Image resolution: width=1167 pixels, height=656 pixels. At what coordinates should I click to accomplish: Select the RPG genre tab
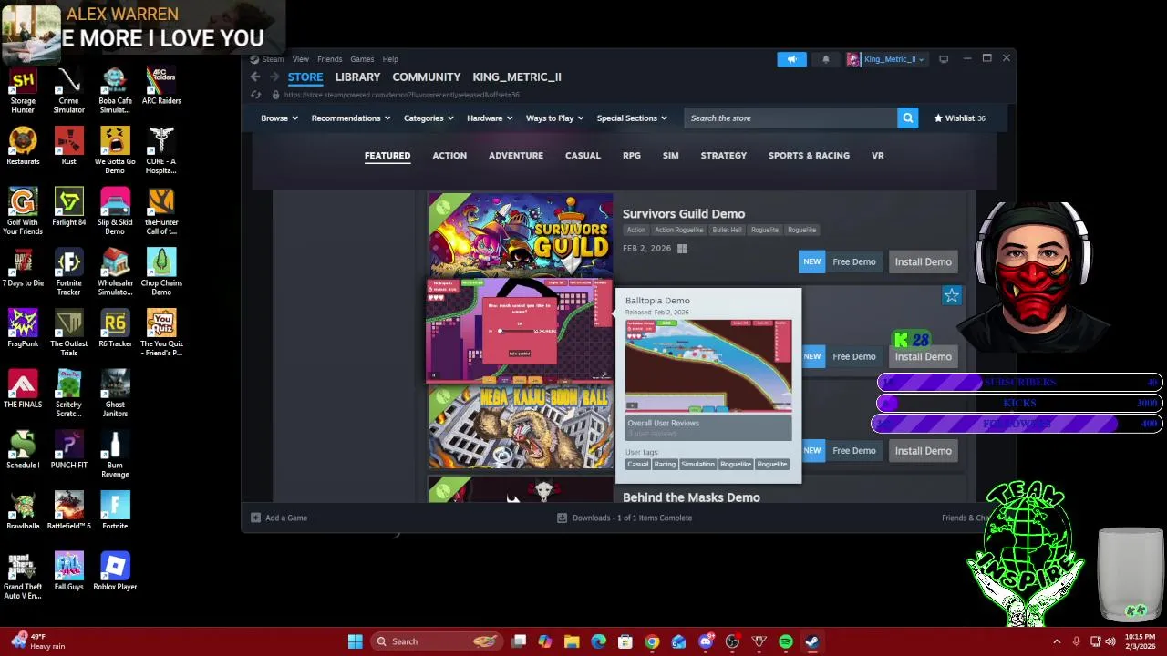pos(632,156)
